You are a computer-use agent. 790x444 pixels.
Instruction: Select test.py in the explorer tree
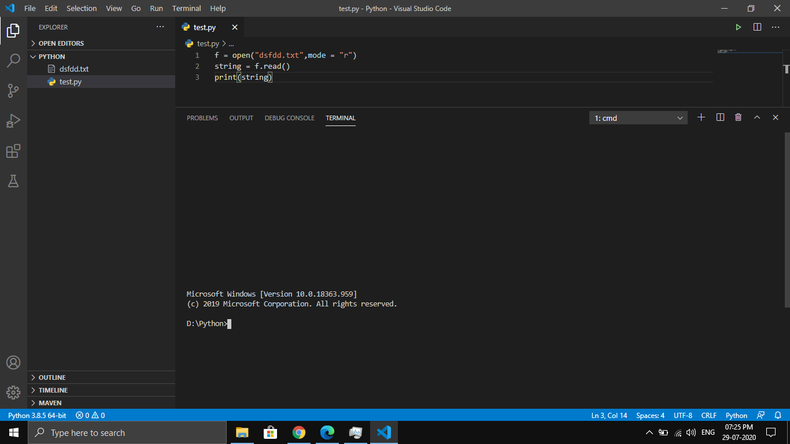click(101, 82)
